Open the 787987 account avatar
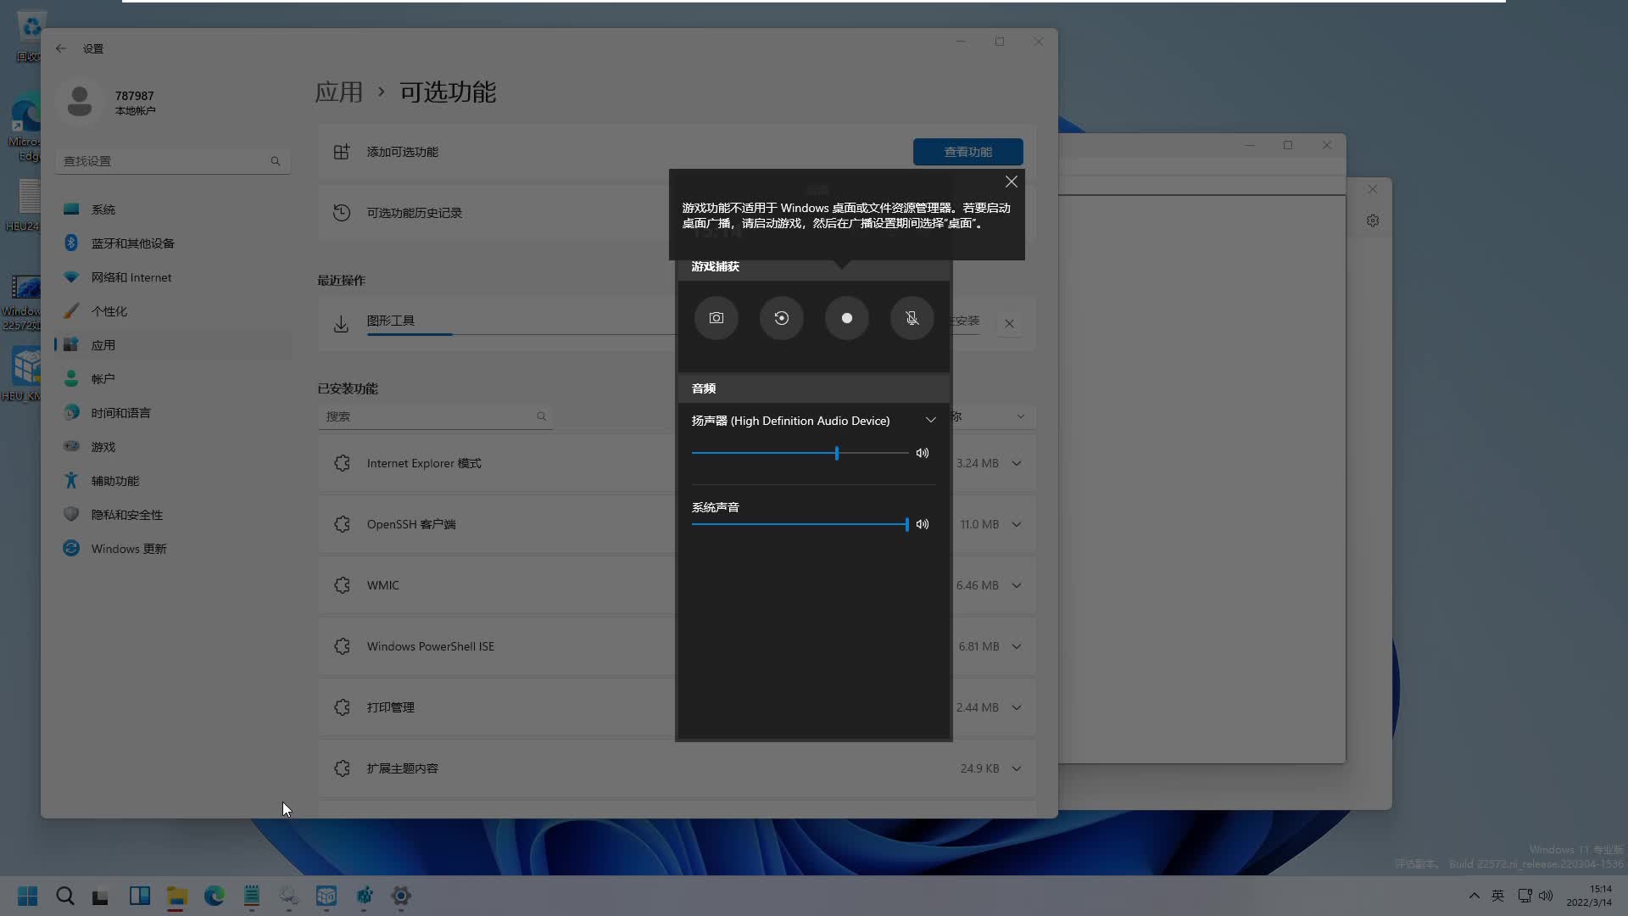Viewport: 1628px width, 916px height. [79, 100]
